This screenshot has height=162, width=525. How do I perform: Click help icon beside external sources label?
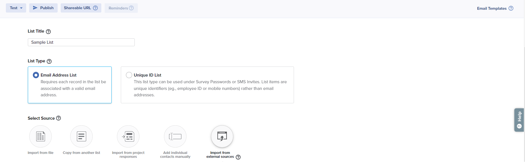[x=238, y=157]
